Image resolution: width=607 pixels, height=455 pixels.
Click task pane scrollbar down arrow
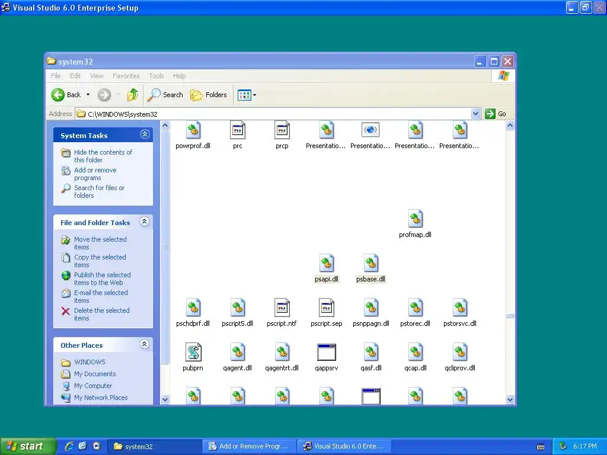coord(165,400)
